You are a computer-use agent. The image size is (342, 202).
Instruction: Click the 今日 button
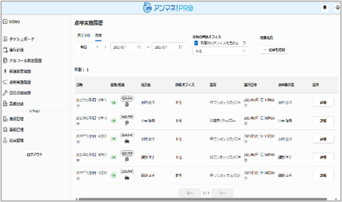83,47
